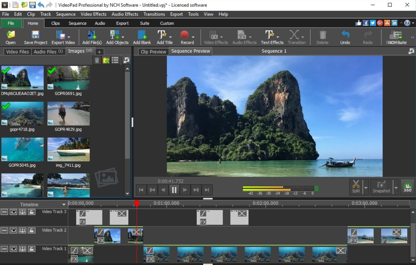Expand the Snapshot options dropdown arrow
This screenshot has height=265, width=416.
[396, 187]
